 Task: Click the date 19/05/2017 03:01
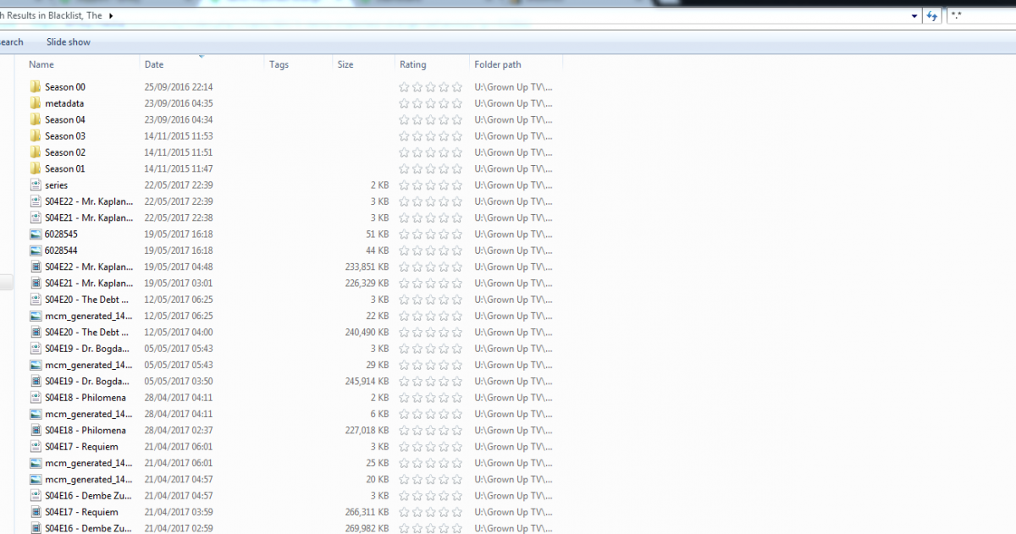point(179,284)
